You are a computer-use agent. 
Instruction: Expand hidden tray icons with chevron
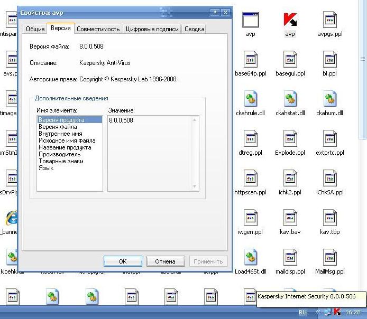pos(318,312)
